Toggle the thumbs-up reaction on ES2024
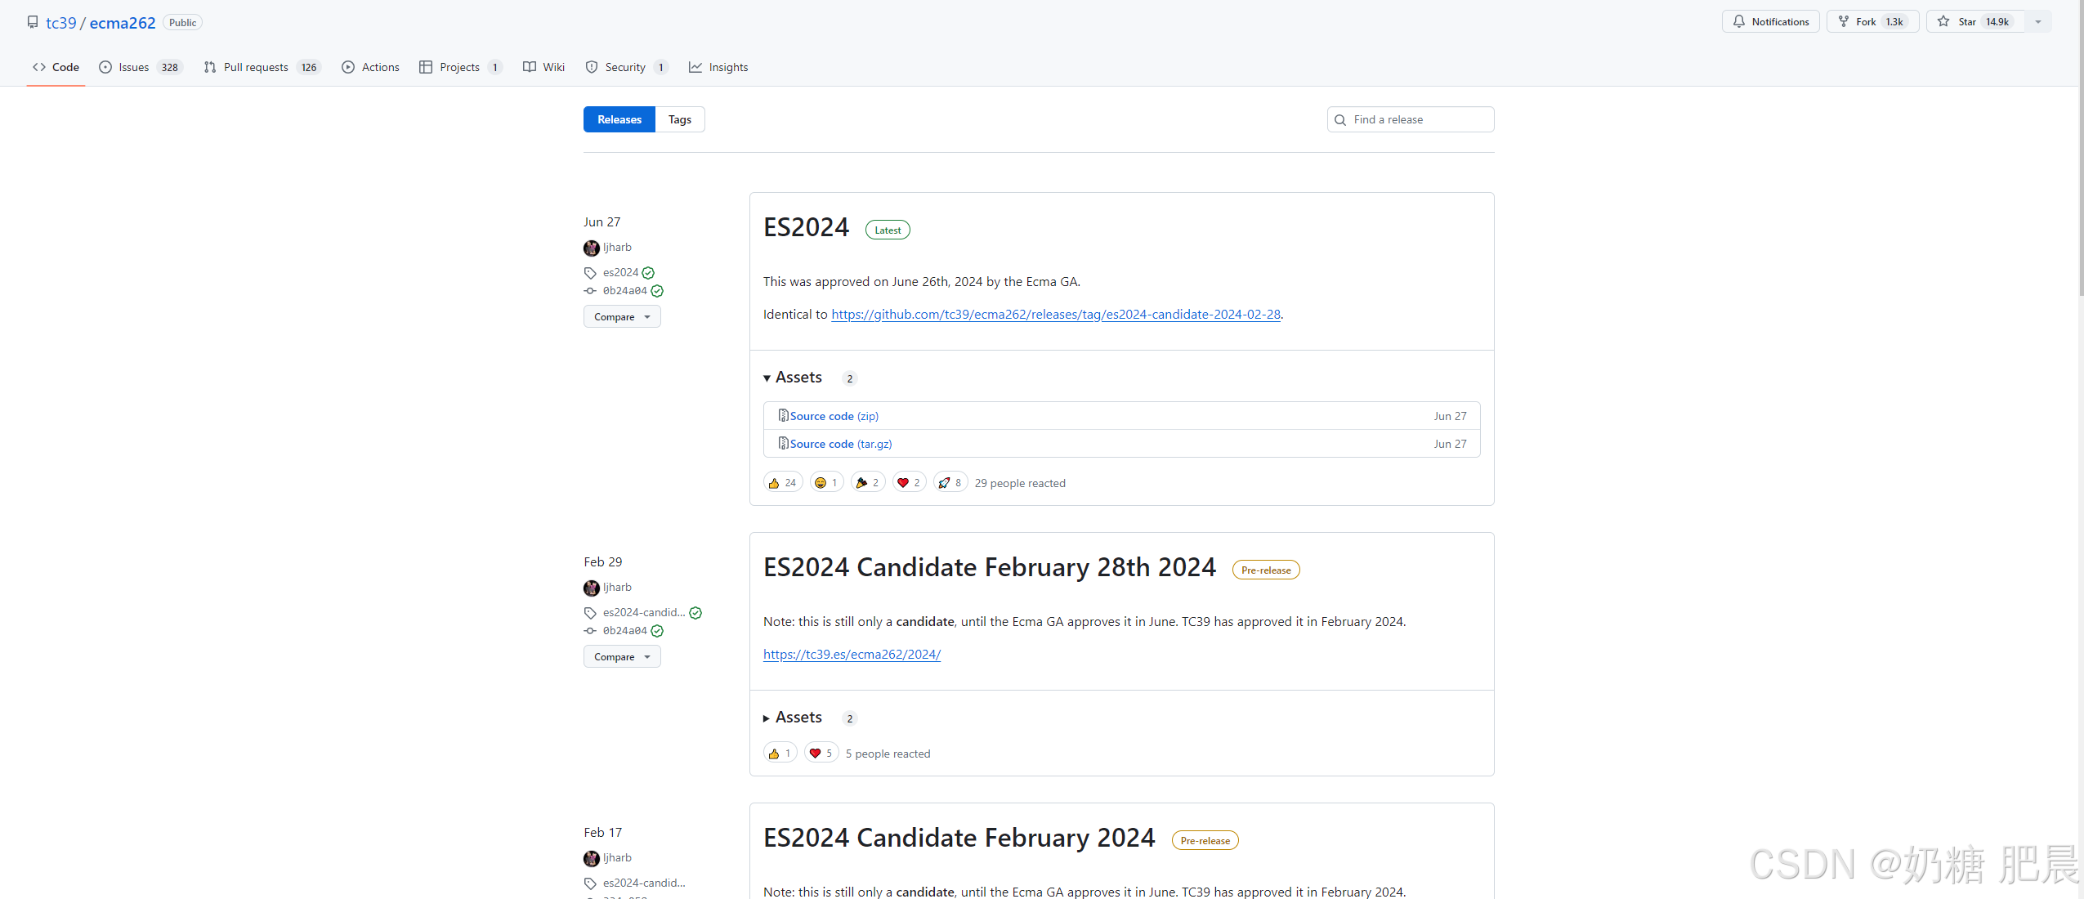 tap(781, 482)
